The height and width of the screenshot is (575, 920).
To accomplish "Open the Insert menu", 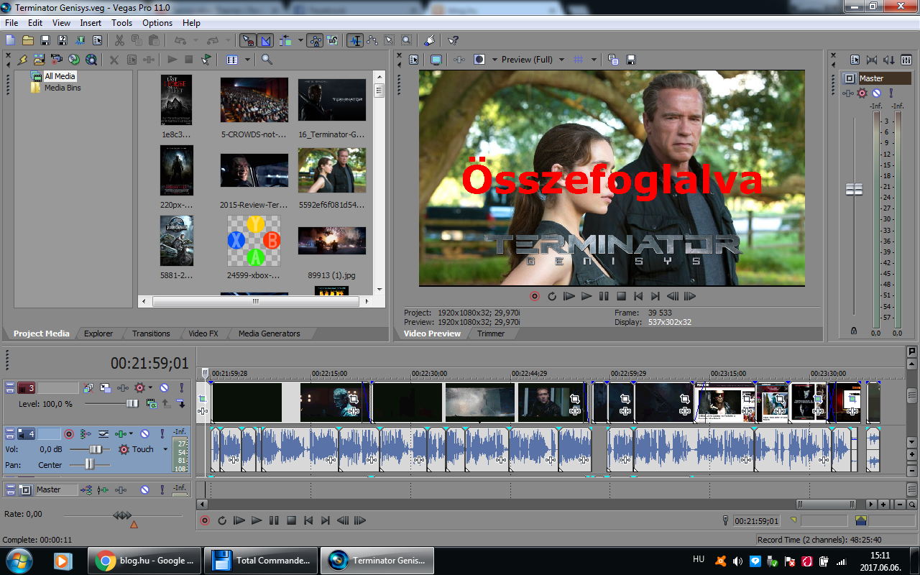I will pyautogui.click(x=91, y=23).
